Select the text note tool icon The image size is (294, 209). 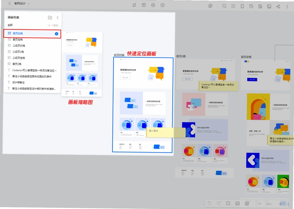(x=144, y=5)
